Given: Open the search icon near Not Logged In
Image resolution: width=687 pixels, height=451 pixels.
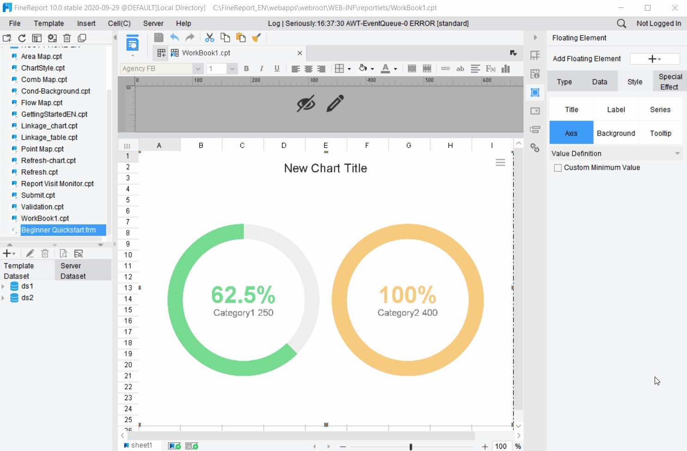Looking at the screenshot, I should tap(621, 23).
